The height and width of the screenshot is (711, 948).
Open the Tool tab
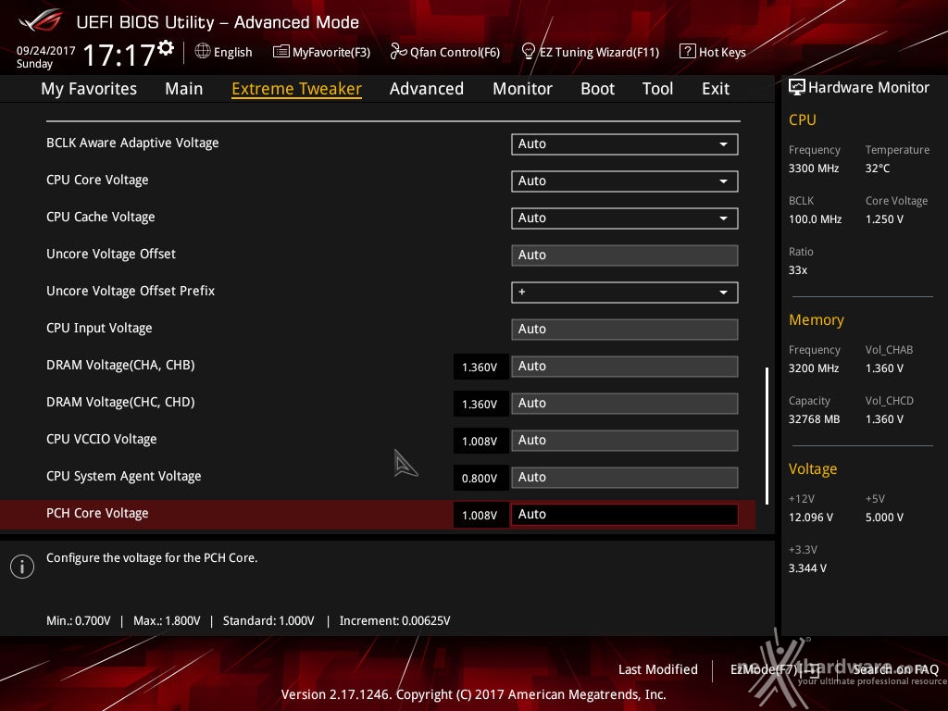[658, 89]
